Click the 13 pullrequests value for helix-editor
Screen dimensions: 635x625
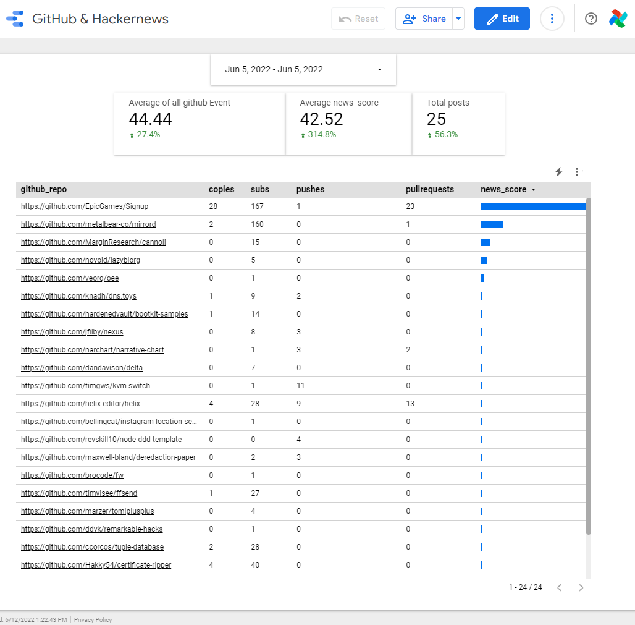pyautogui.click(x=410, y=403)
